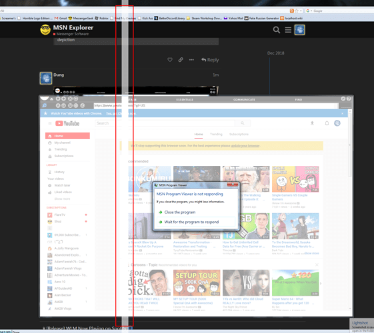Open Trending in YouTube sidebar
The image size is (374, 333).
point(61,149)
